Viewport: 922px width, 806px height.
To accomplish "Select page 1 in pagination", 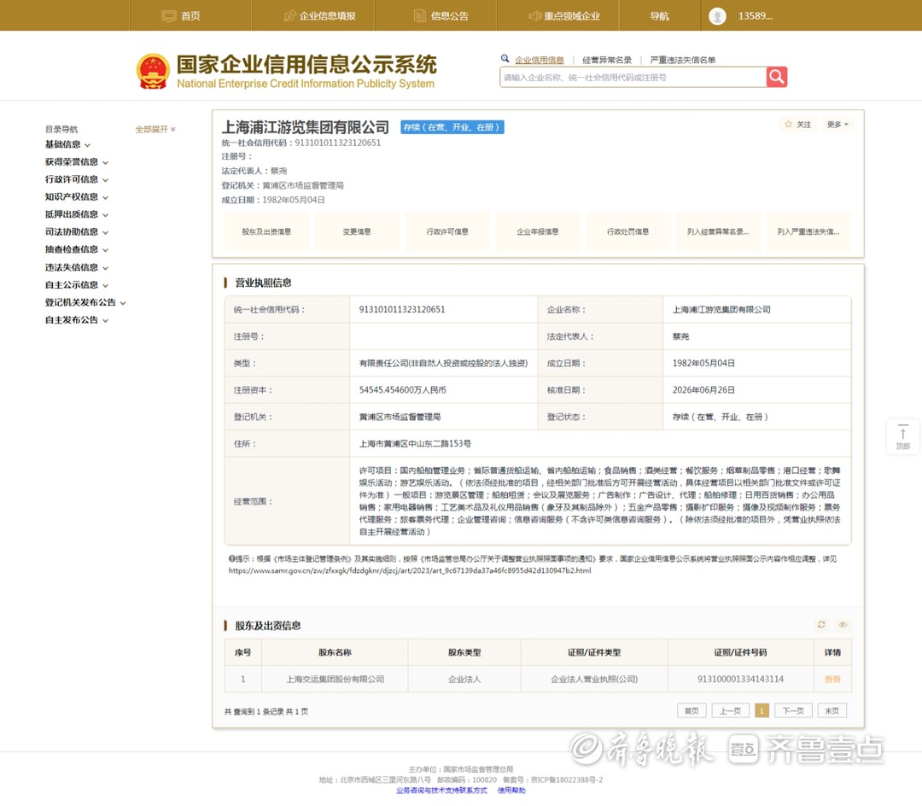I will coord(762,710).
